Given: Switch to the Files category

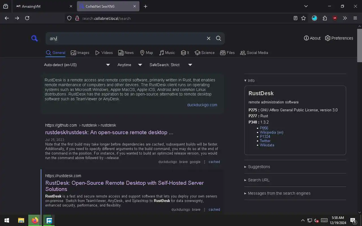Looking at the screenshot, I should click(x=227, y=53).
